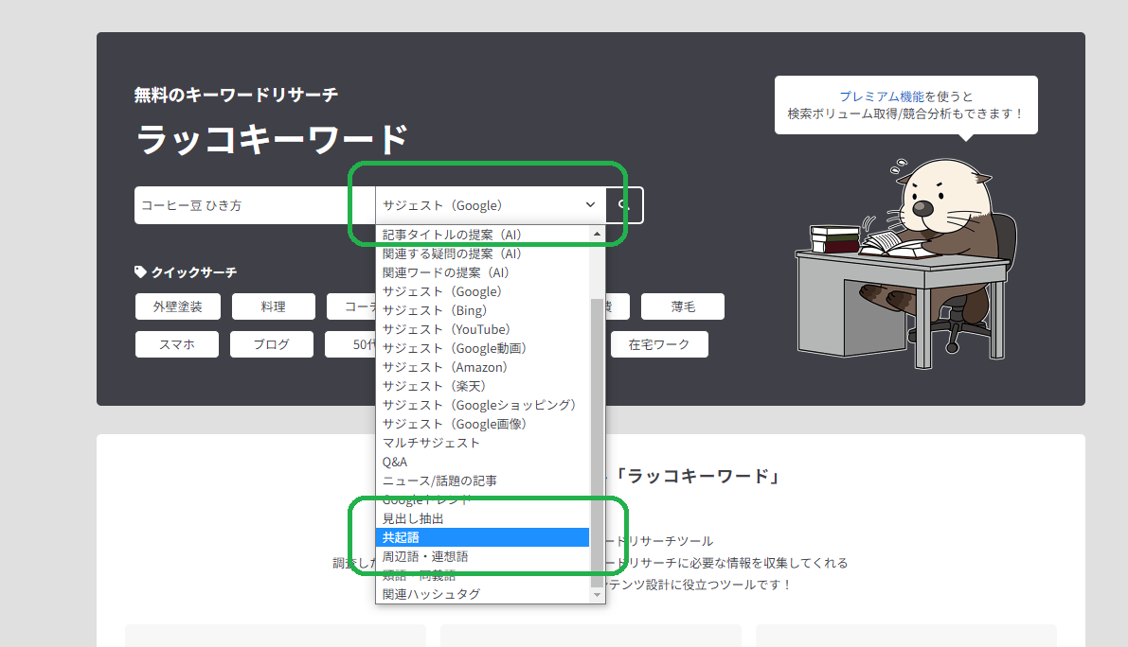The height and width of the screenshot is (647, 1128).
Task: Click the 料理 quick search button
Action: 273,306
